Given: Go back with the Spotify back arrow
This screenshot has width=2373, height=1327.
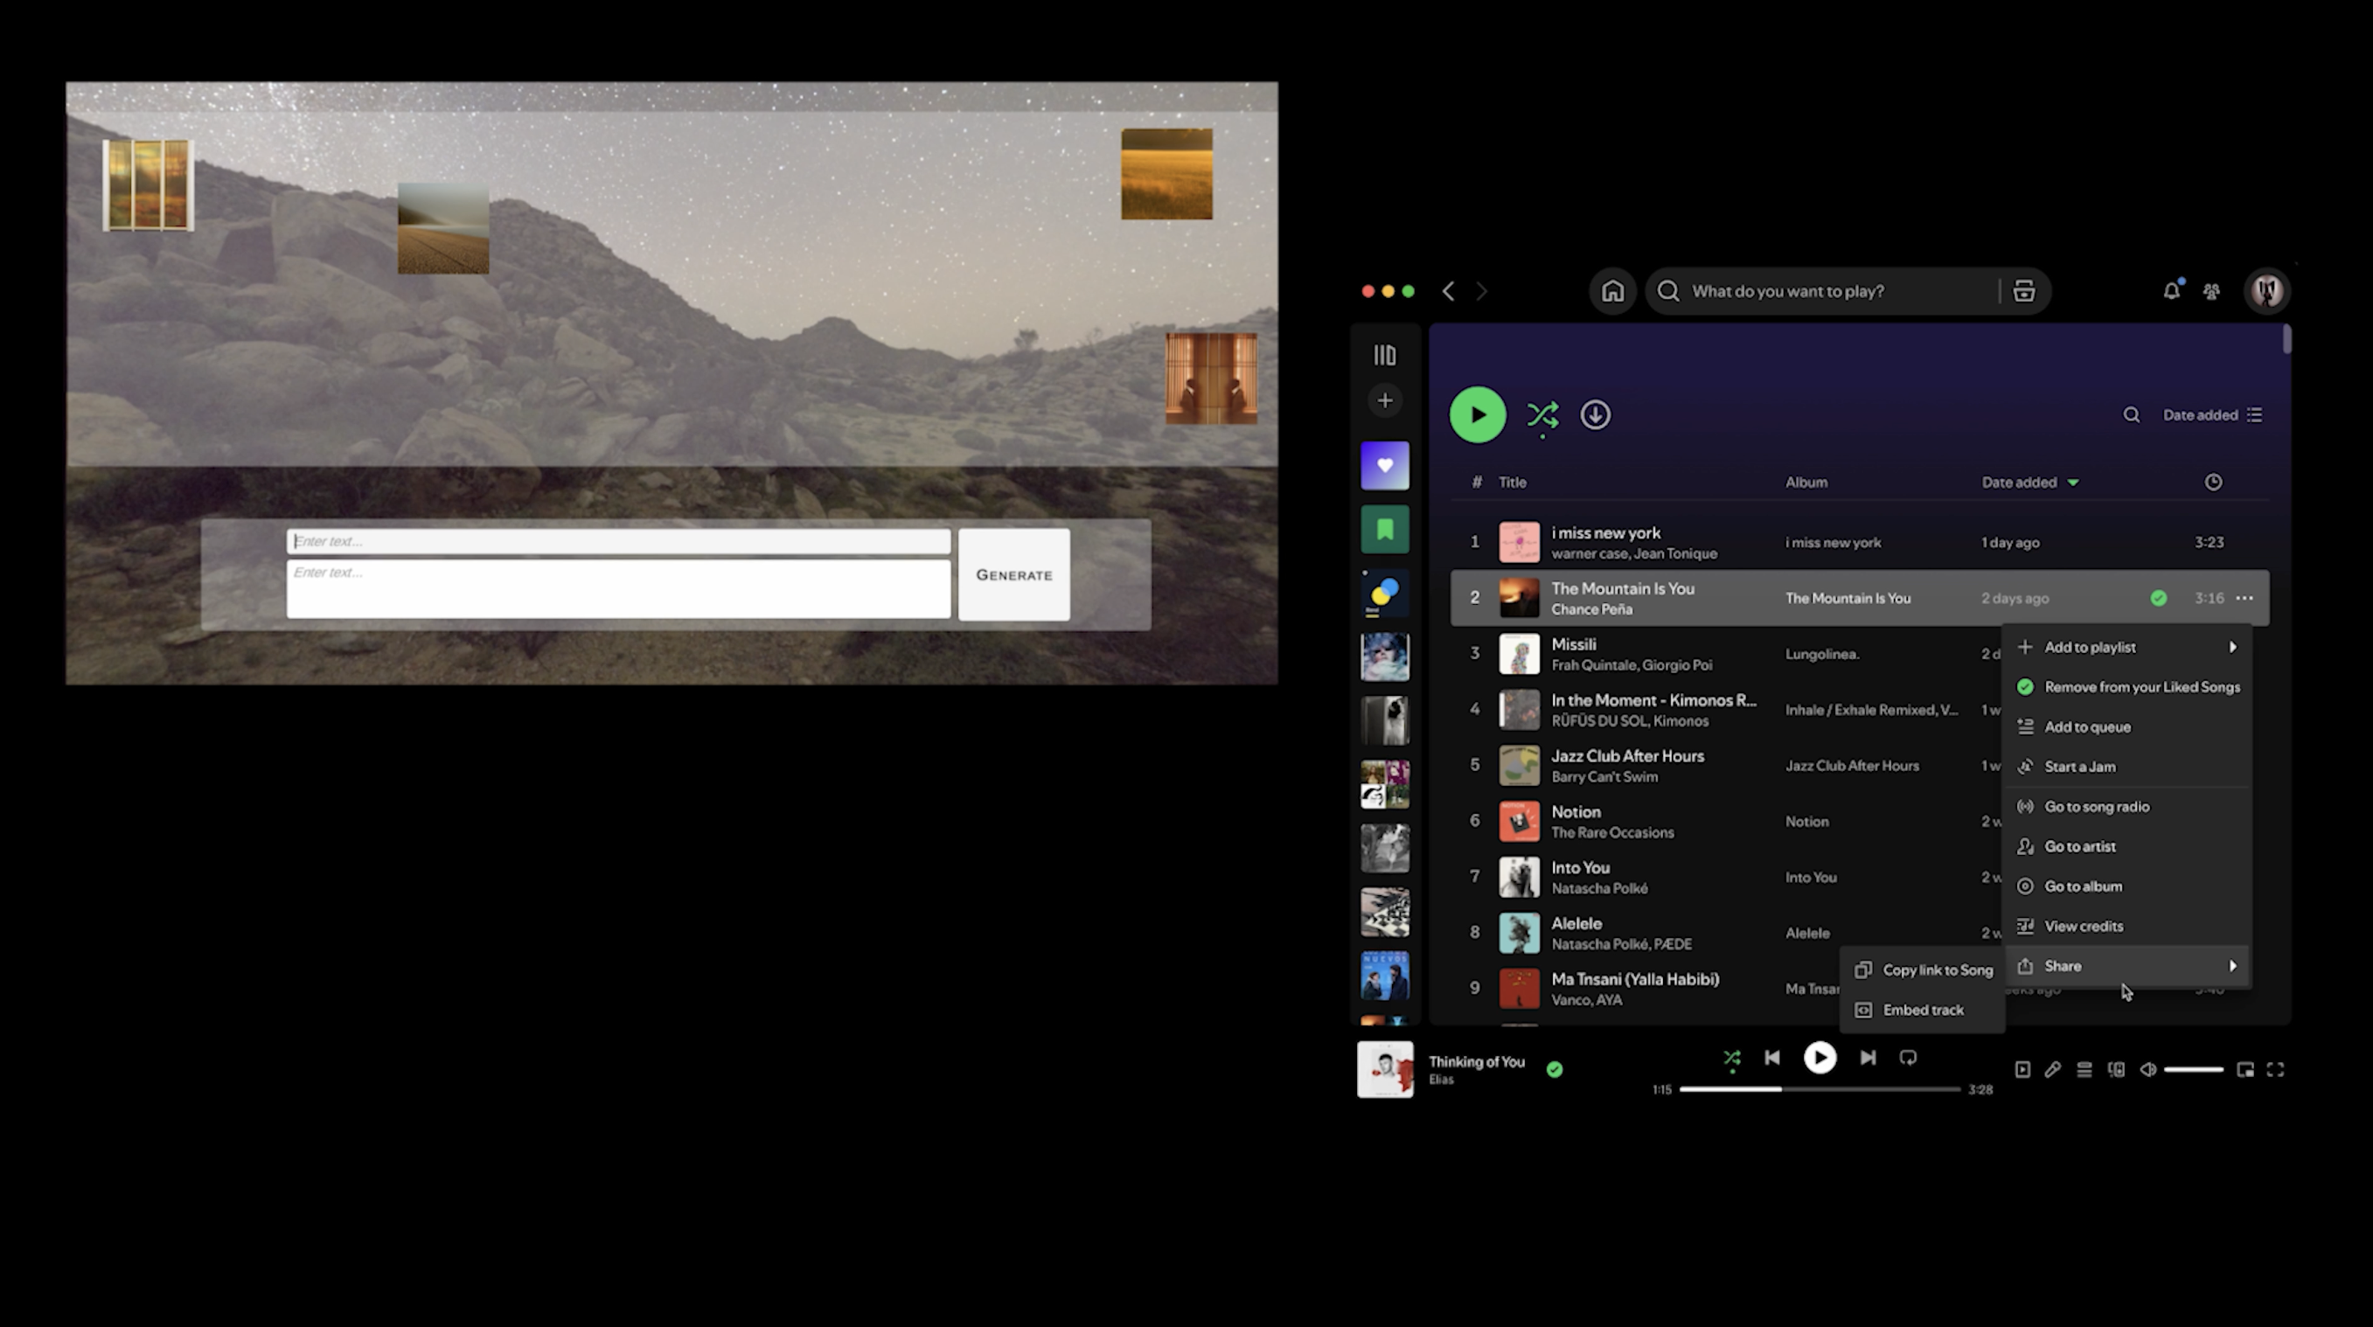Looking at the screenshot, I should tap(1449, 291).
